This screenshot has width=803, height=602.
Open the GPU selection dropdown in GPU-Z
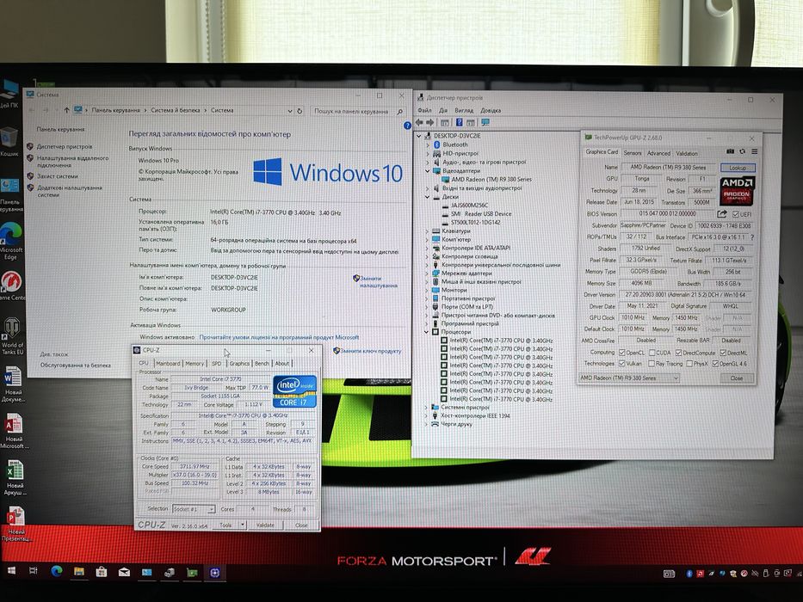point(629,378)
